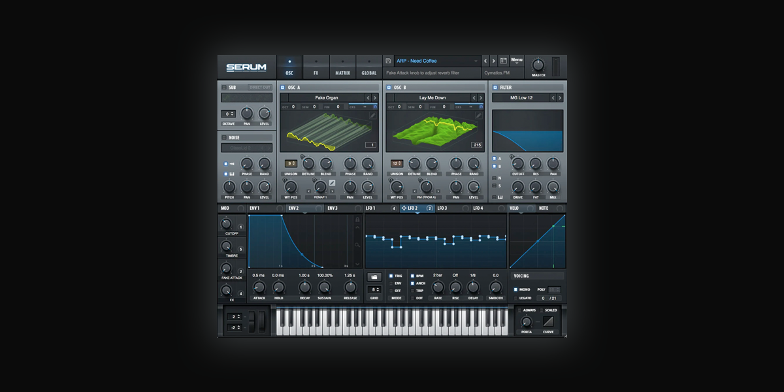
Task: Edit OSC B wavetable with pencil icon
Action: click(479, 115)
